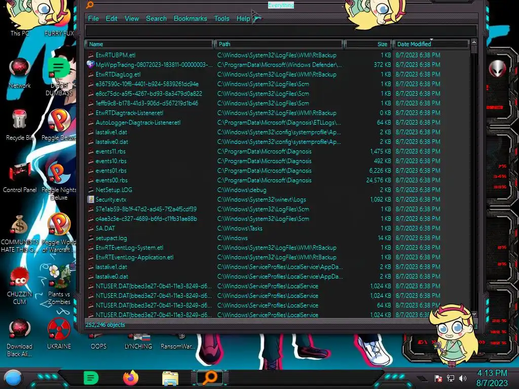Select e367590c-10f8-4401-b924-5839261dc94e entry
The height and width of the screenshot is (389, 519).
point(147,84)
